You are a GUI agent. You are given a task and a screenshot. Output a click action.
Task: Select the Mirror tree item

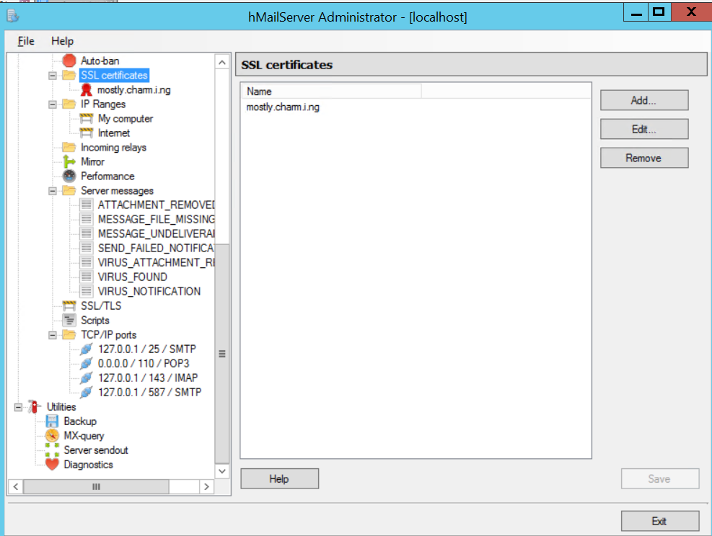(x=92, y=162)
